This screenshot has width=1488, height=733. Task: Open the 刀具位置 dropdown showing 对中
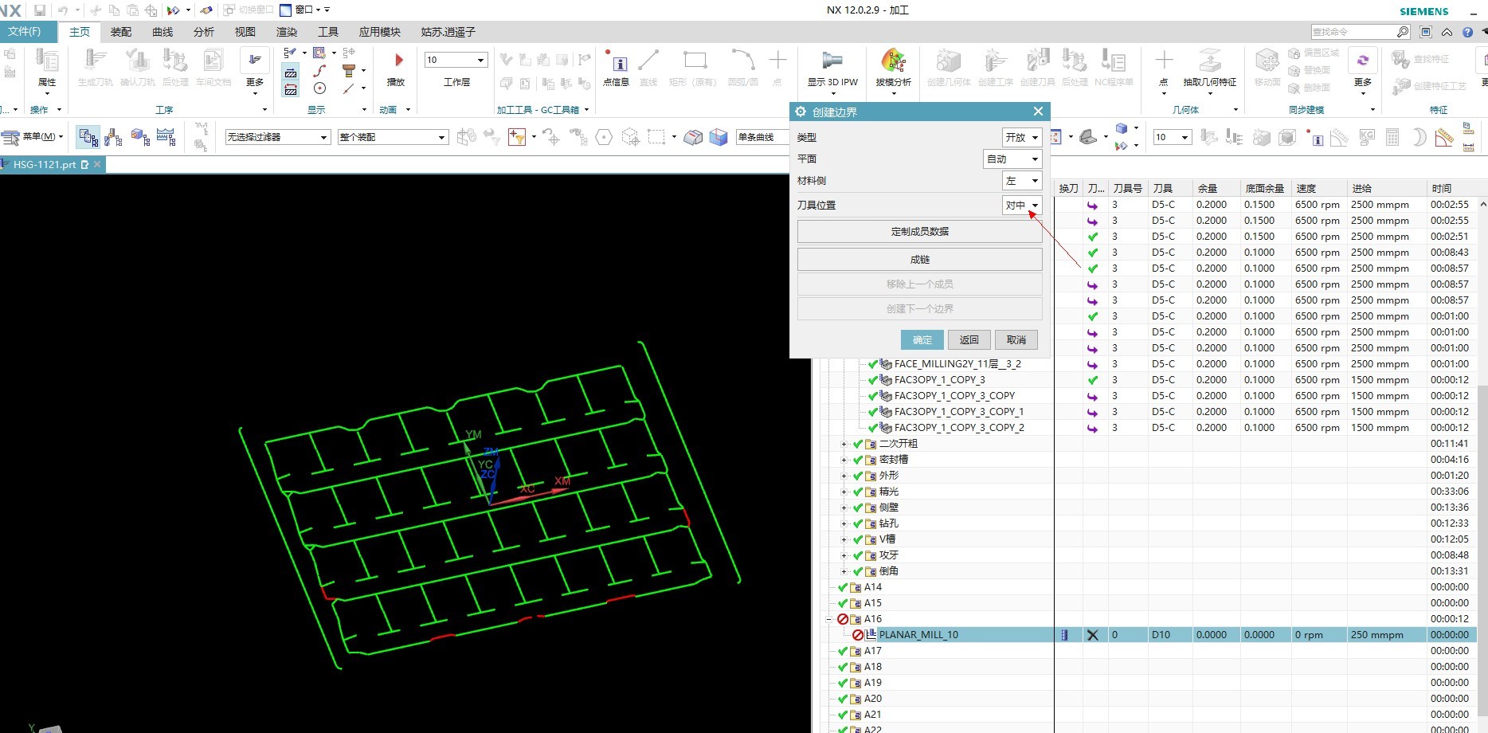coord(1021,205)
